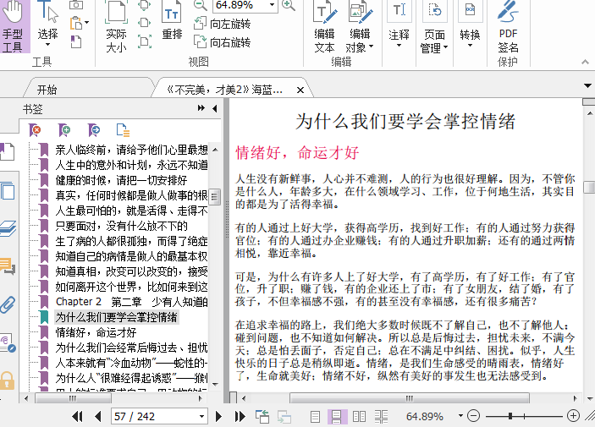This screenshot has height=427, width=595.
Task: Select bookmark 健康的时候，请把一切安排好
Action: point(121,180)
